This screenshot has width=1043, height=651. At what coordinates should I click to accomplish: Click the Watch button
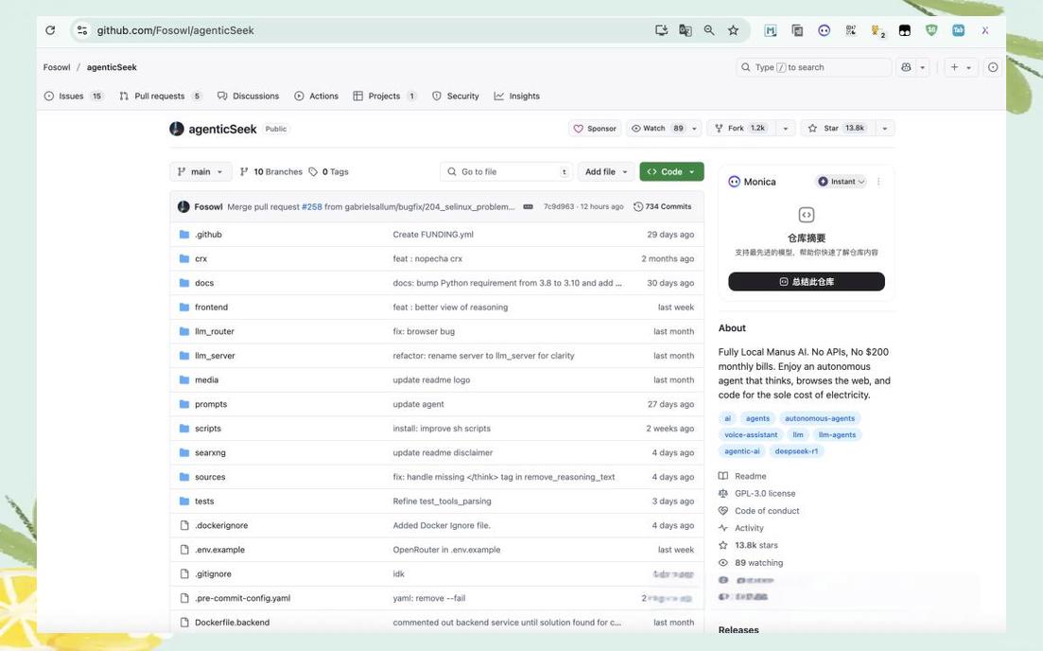656,129
